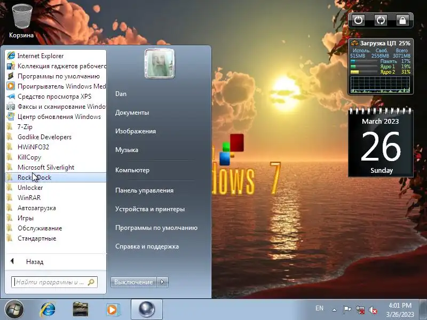Open Центр обновления Windows
The width and height of the screenshot is (427, 320).
(x=56, y=117)
